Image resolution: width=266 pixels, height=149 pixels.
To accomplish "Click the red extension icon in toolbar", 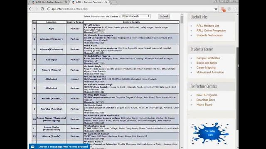I will (223, 9).
